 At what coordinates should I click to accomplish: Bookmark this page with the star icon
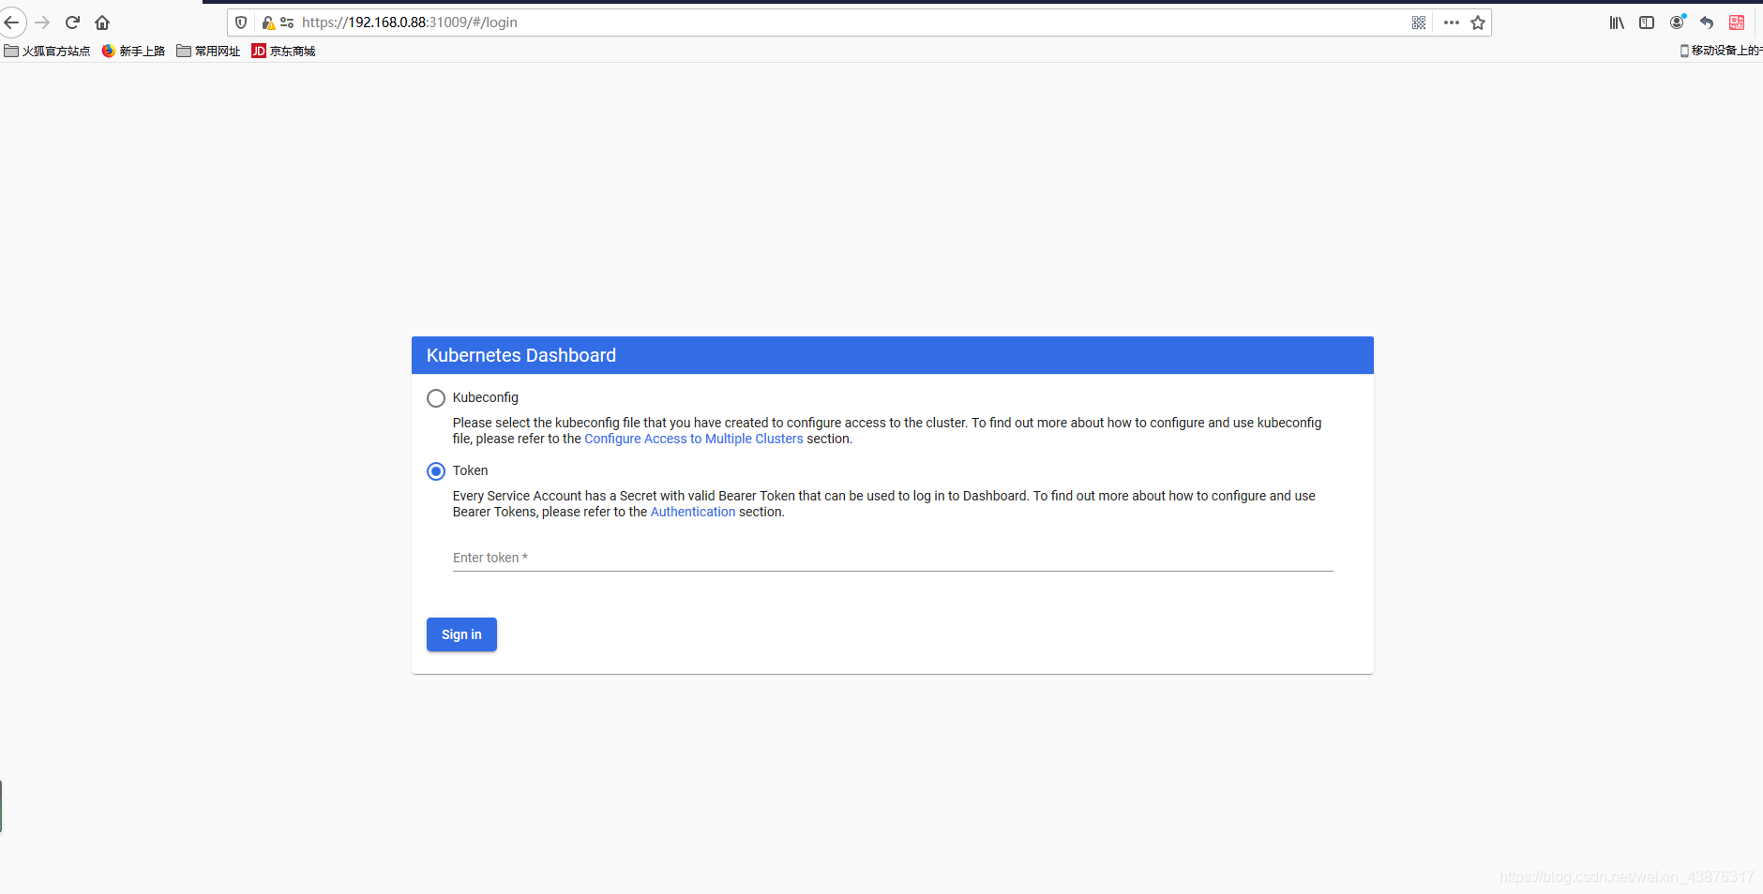(x=1478, y=22)
